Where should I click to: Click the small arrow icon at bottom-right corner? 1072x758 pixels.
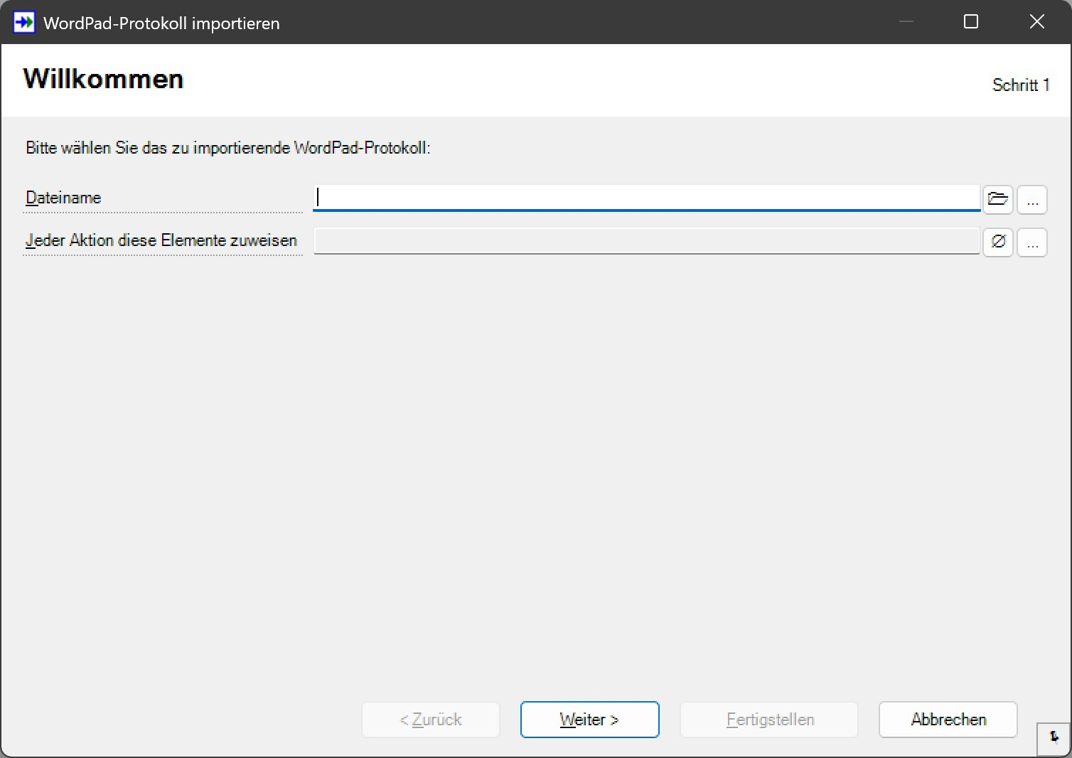tap(1053, 740)
